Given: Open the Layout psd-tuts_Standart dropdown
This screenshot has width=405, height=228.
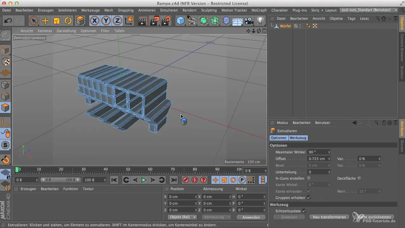Looking at the screenshot, I should point(369,10).
